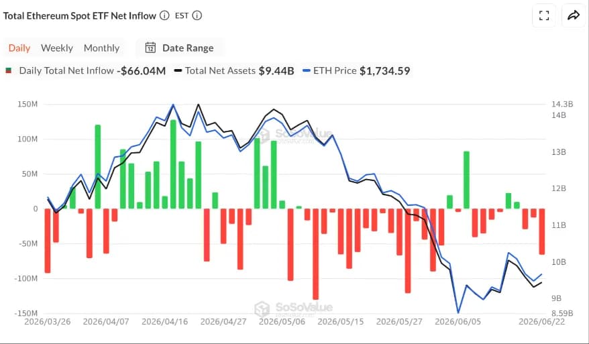
Task: Select the Daily tab
Action: pyautogui.click(x=19, y=48)
